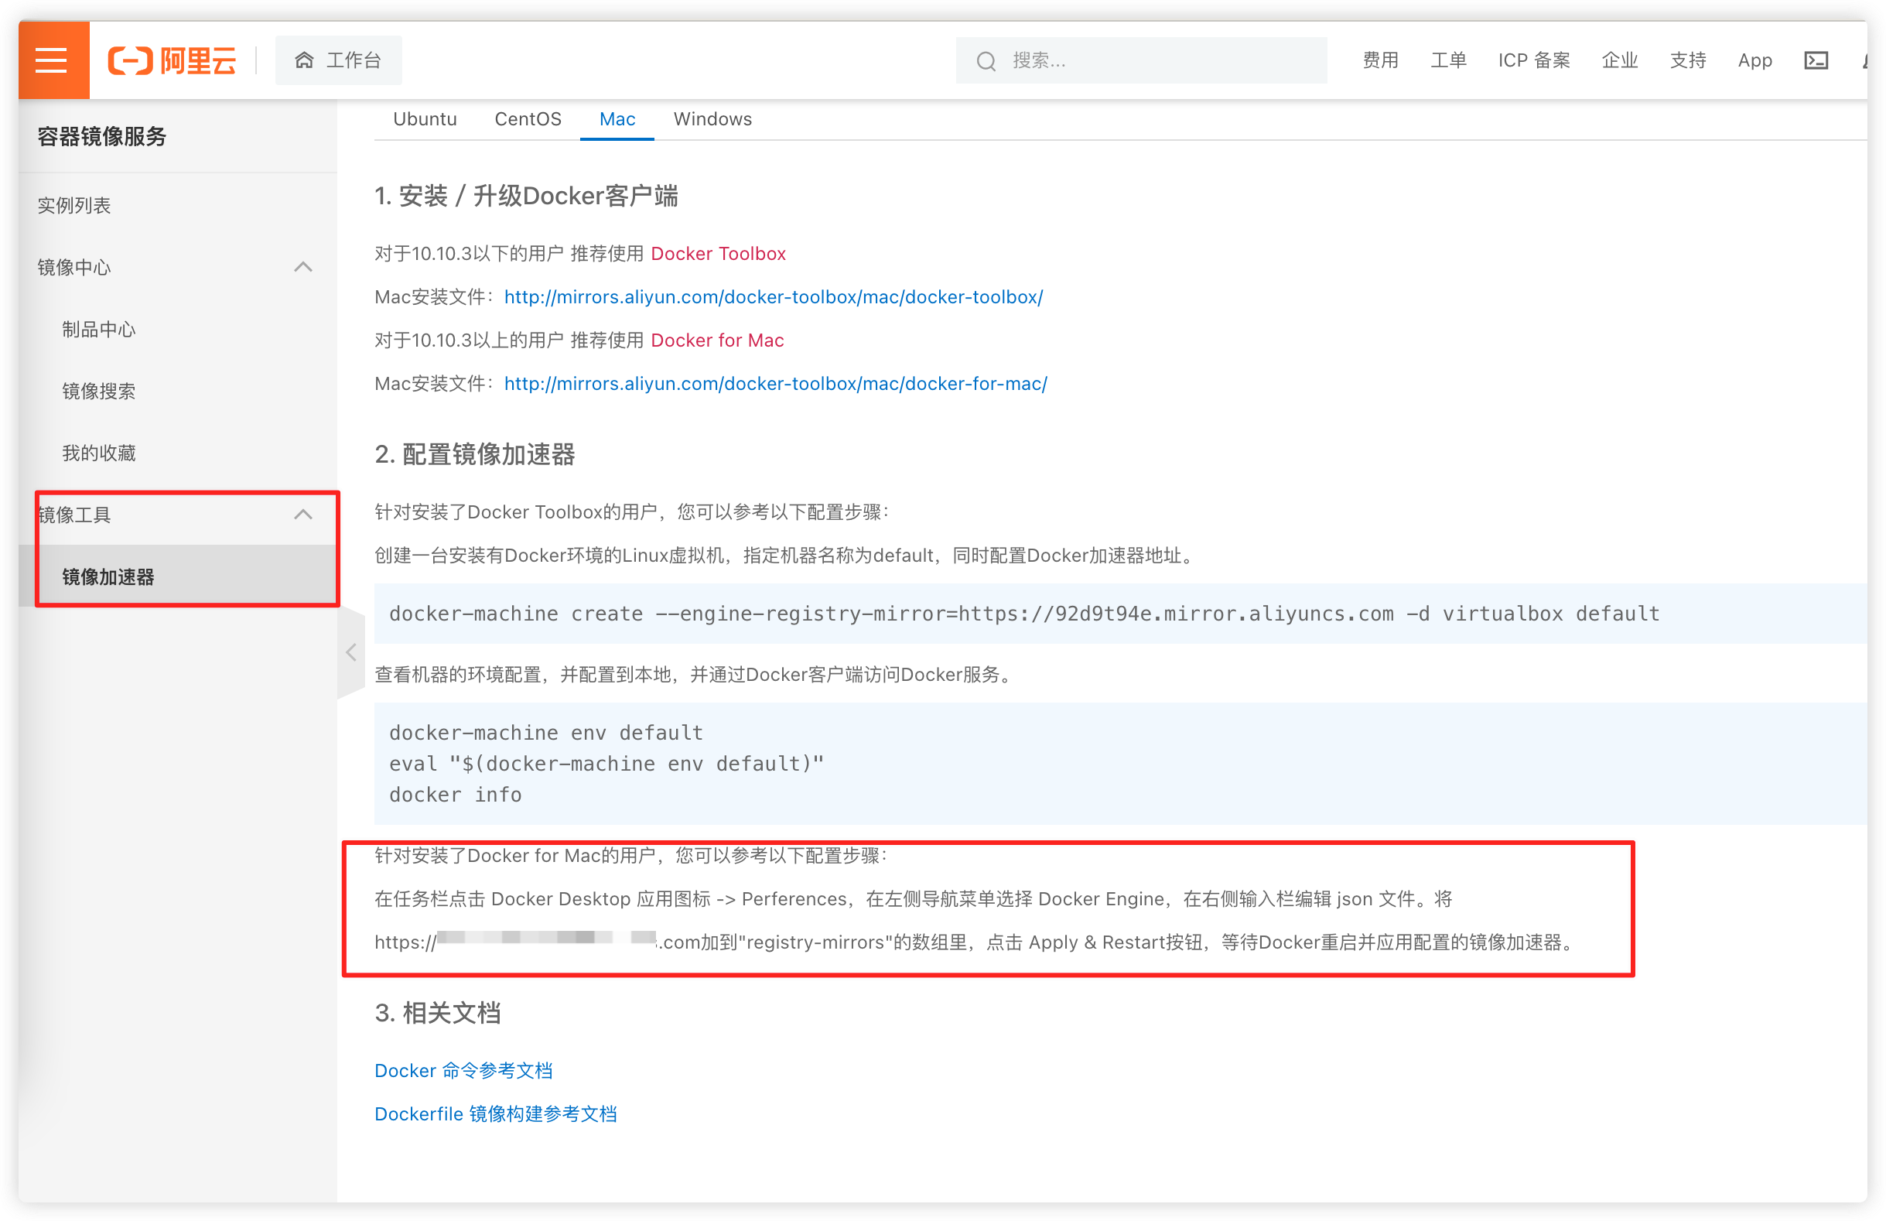The width and height of the screenshot is (1886, 1221).
Task: Click the Docker for Mac red link
Action: [717, 340]
